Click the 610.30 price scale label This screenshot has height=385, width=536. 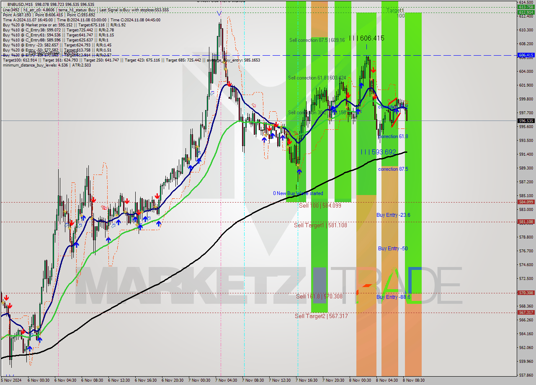click(526, 30)
